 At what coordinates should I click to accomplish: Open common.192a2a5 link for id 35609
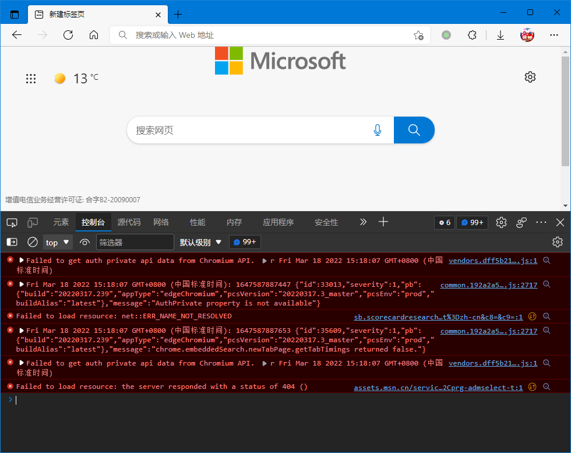[x=489, y=331]
